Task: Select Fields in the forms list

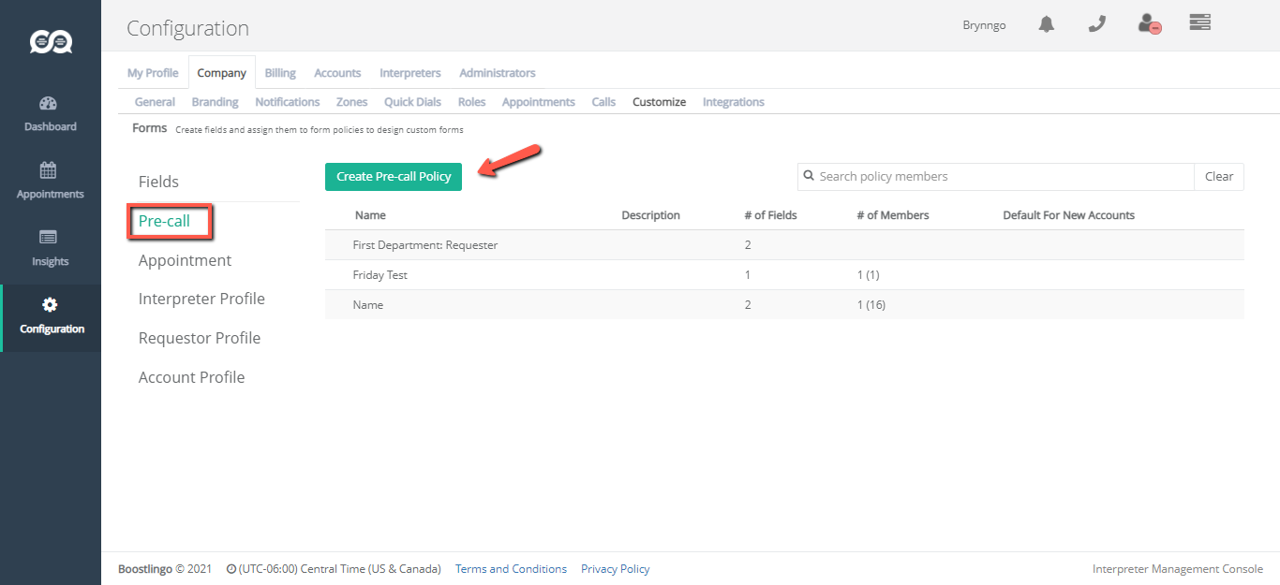Action: point(158,182)
